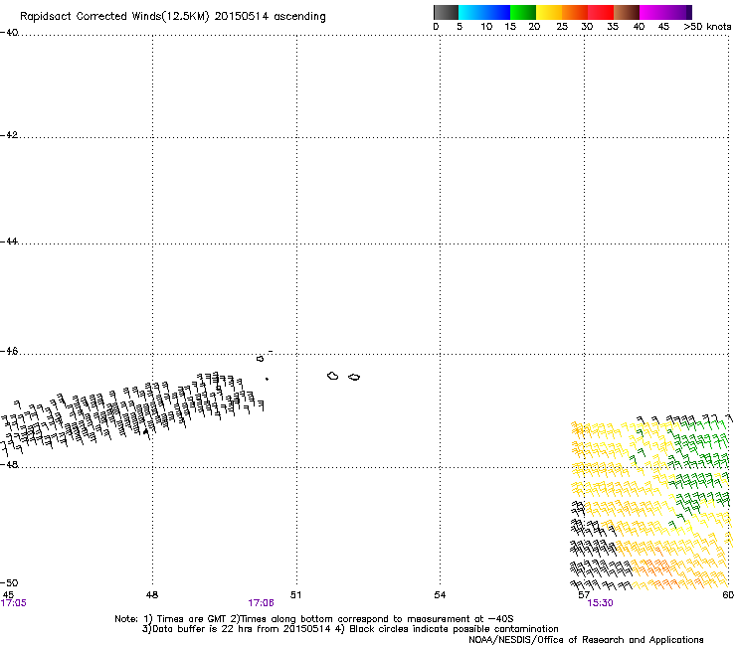This screenshot has height=646, width=736.
Task: Click the '-40' latitude axis label
Action: click(9, 33)
